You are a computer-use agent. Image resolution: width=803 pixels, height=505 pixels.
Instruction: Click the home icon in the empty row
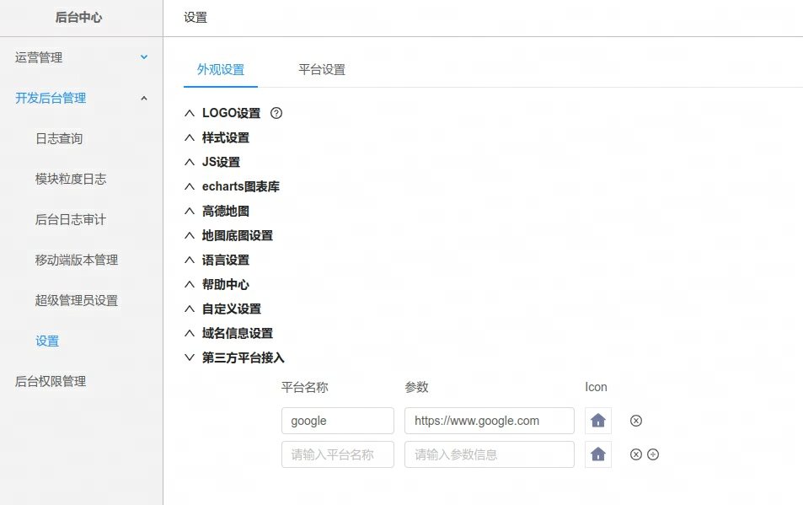pos(598,454)
